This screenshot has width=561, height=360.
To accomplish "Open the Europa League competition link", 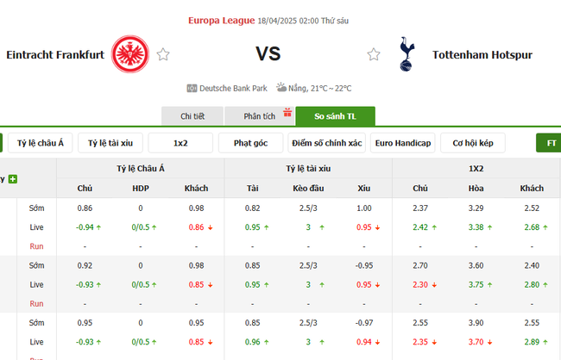I will [x=221, y=20].
